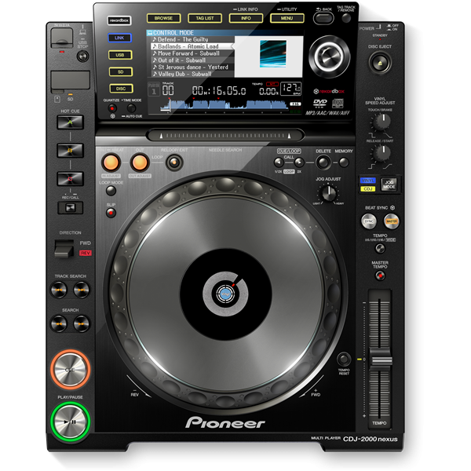Tap the RELOOP/EXIT button
471x471 pixels.
(x=174, y=162)
